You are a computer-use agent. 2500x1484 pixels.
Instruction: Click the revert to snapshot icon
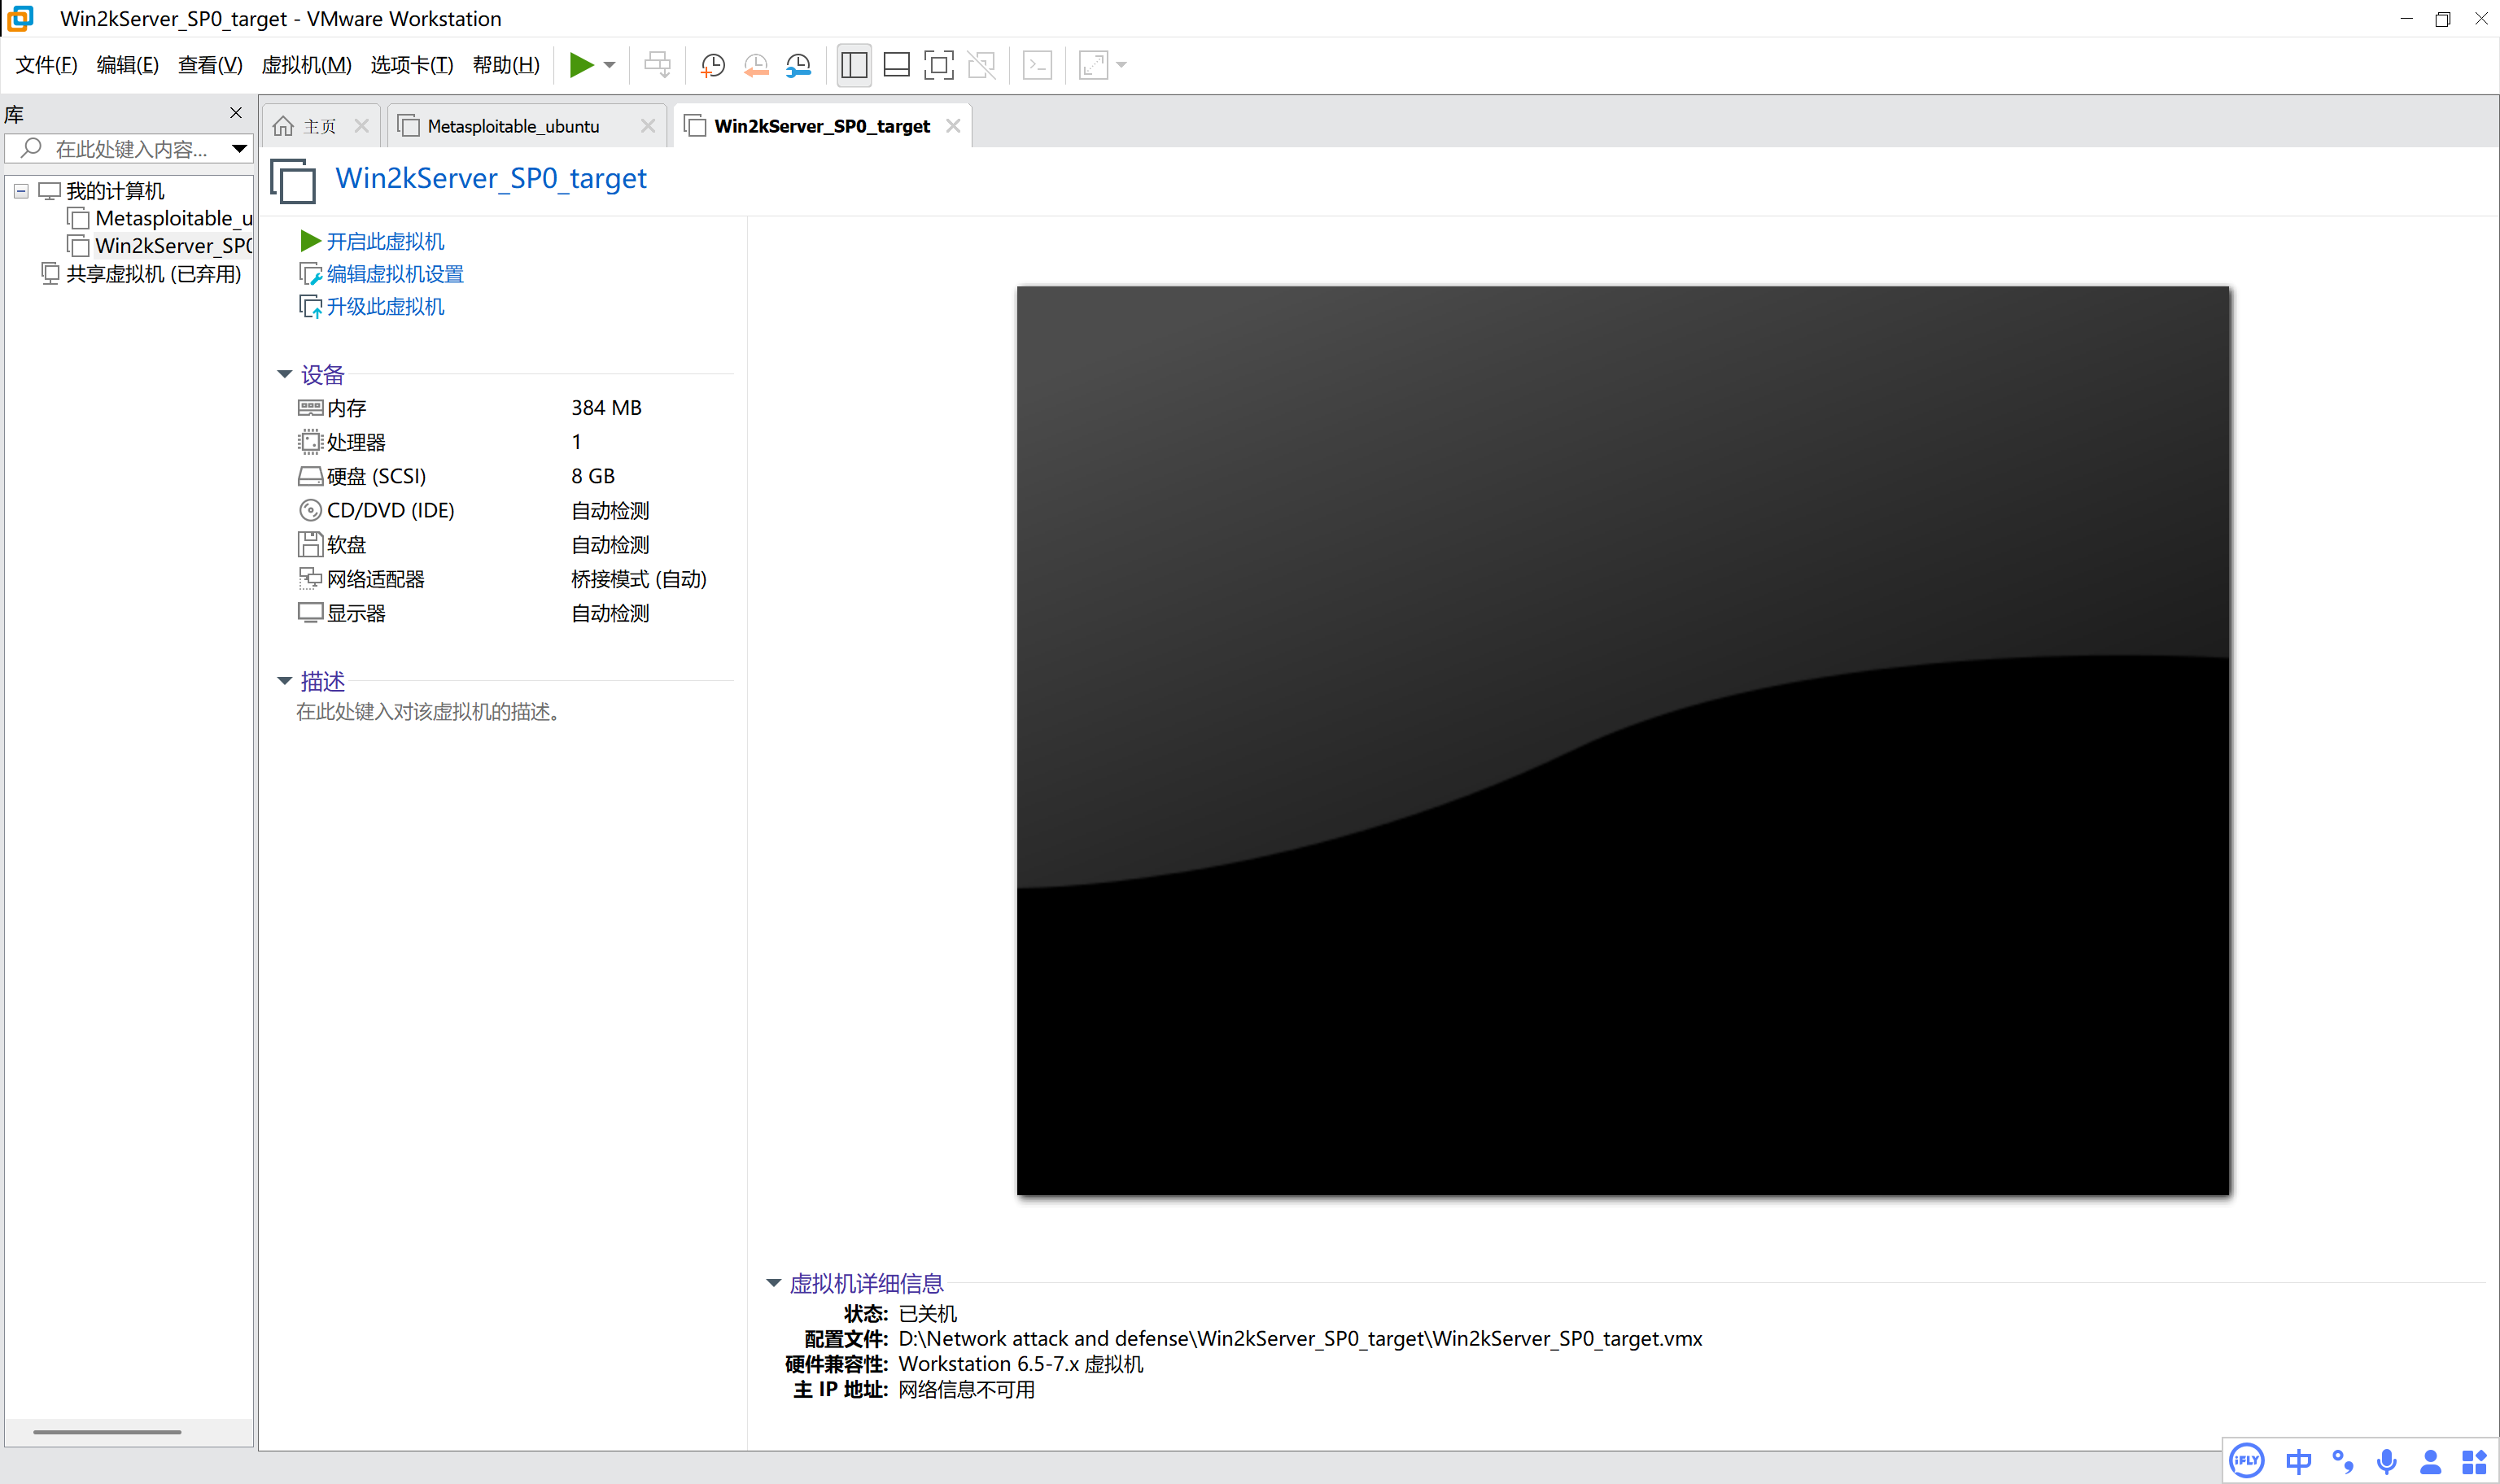point(756,66)
